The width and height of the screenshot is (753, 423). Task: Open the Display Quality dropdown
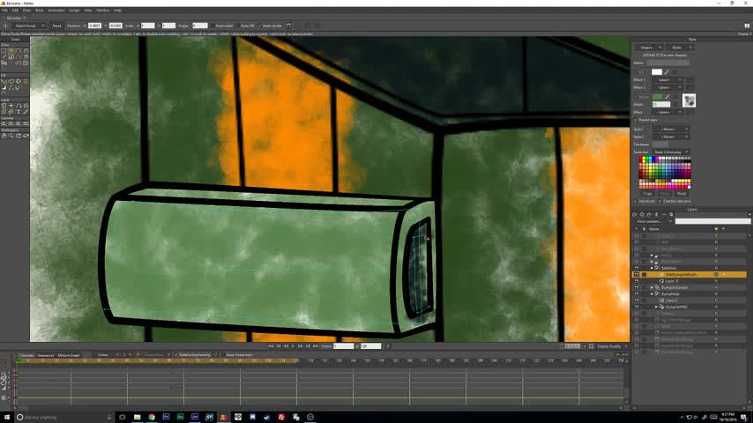coord(611,346)
